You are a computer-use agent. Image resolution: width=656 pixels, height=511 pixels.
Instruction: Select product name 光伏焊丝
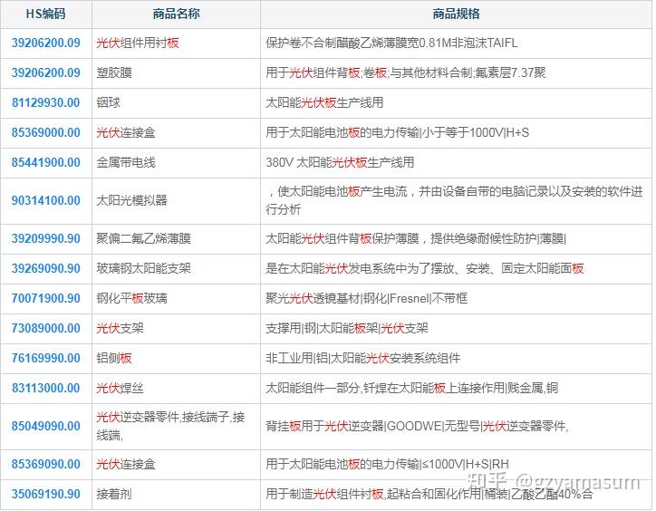[121, 388]
